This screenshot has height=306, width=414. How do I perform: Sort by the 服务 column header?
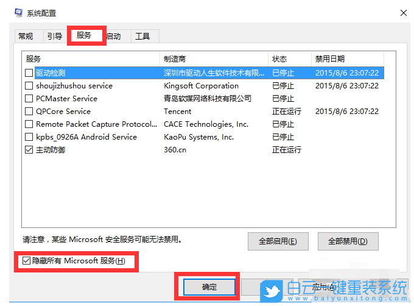[91, 59]
